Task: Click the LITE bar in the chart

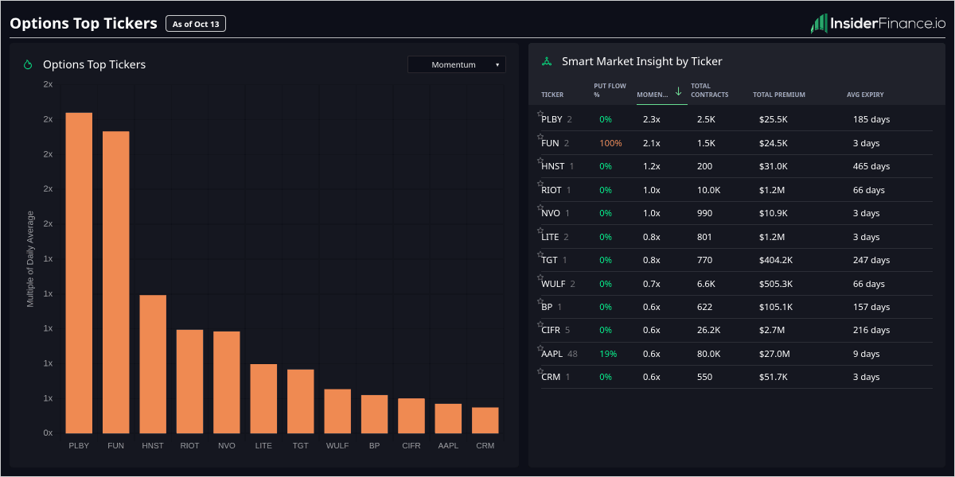Action: [263, 398]
